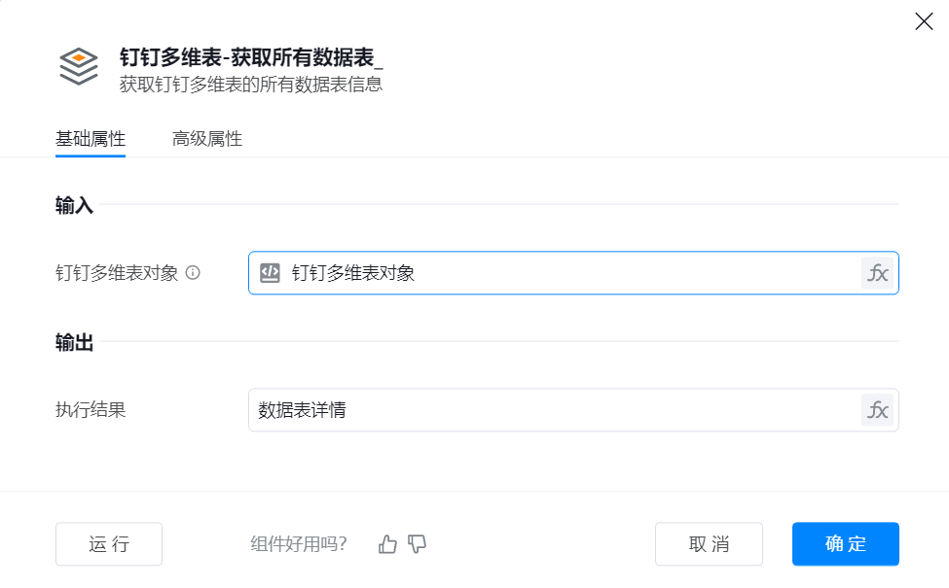
Task: Give a thumbs down for this component
Action: pyautogui.click(x=418, y=544)
